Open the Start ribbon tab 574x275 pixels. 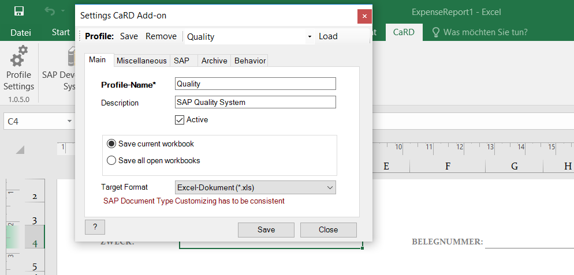coord(61,32)
